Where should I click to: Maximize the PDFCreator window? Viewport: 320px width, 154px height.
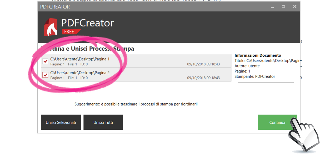click(x=283, y=7)
